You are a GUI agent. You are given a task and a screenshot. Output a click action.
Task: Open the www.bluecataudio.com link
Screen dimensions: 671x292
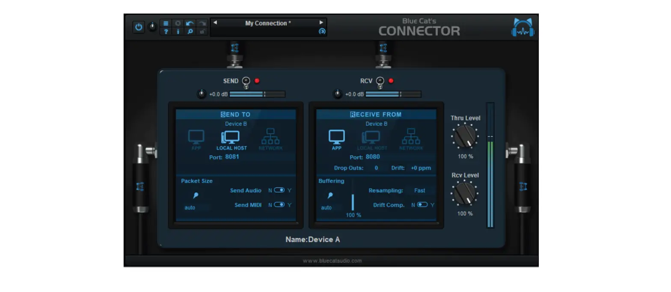click(332, 261)
